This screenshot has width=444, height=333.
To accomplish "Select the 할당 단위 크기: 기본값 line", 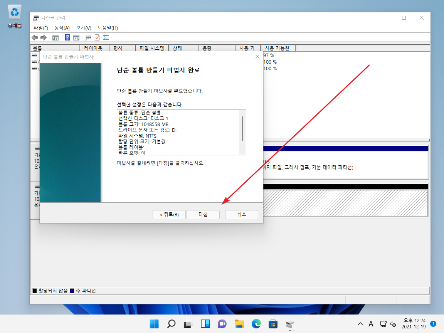I will (x=142, y=141).
